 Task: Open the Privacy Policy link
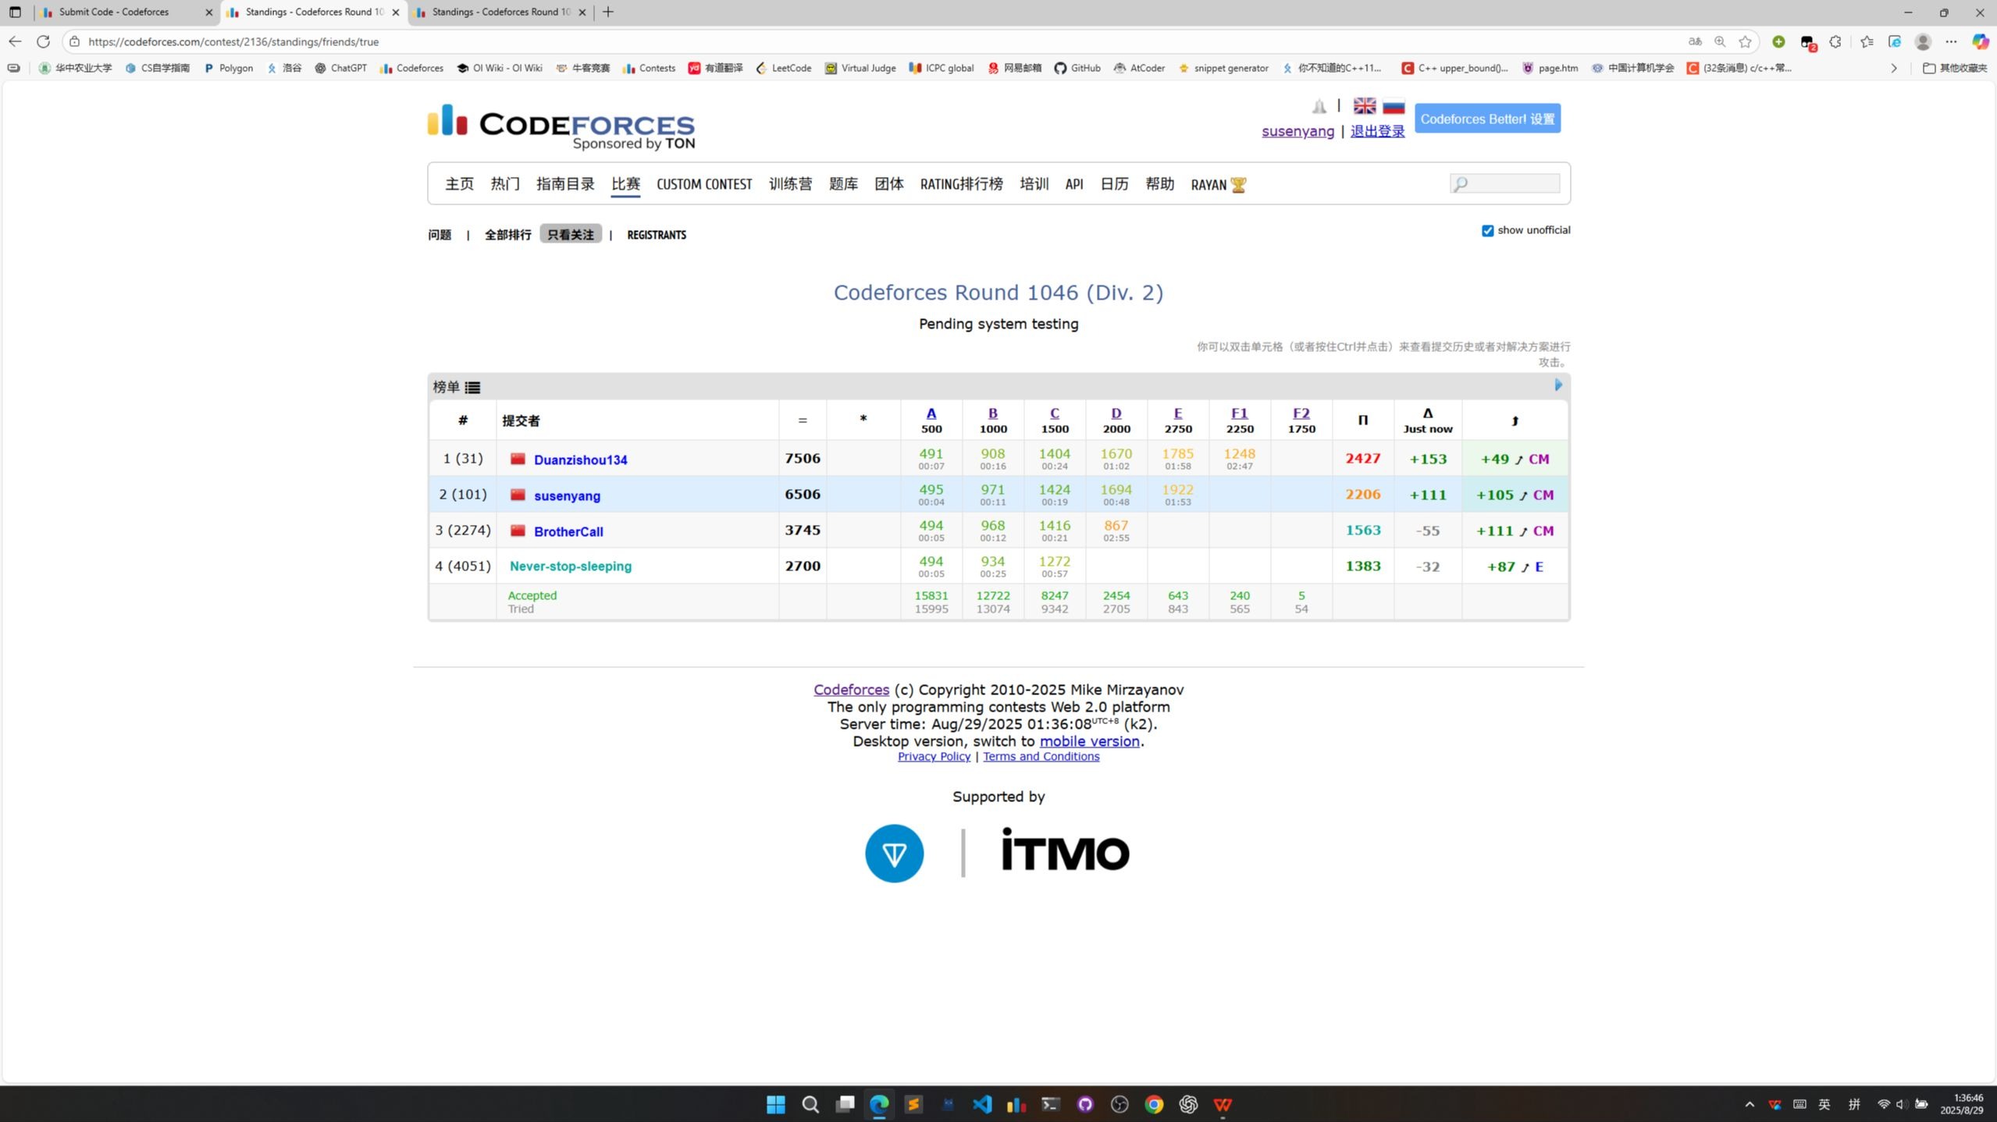934,757
